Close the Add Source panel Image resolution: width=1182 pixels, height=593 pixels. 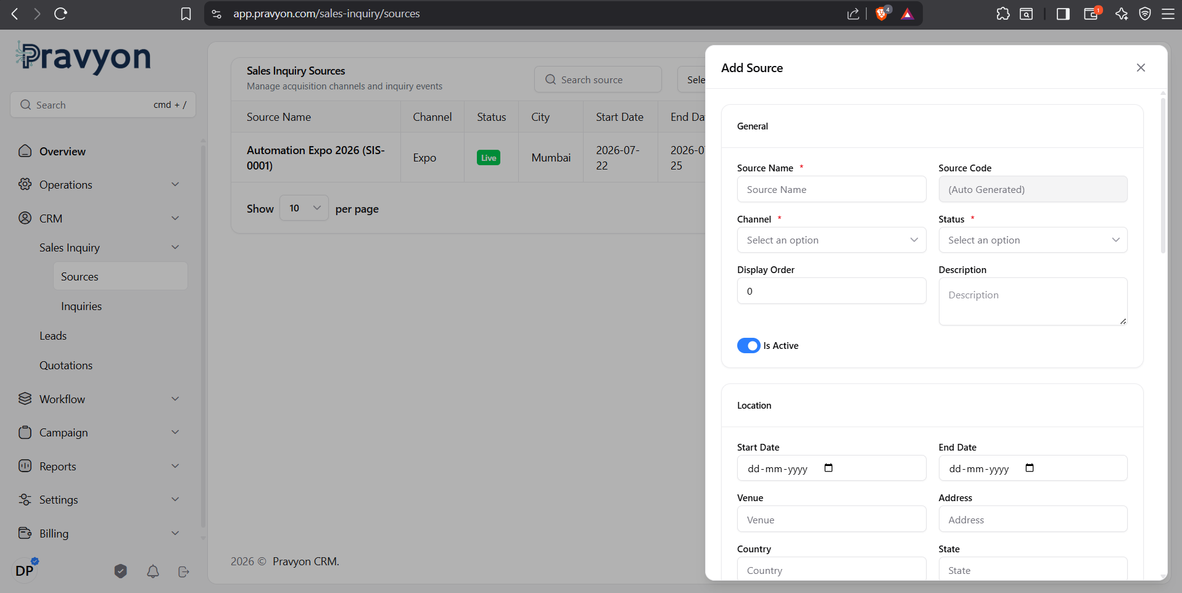1141,68
